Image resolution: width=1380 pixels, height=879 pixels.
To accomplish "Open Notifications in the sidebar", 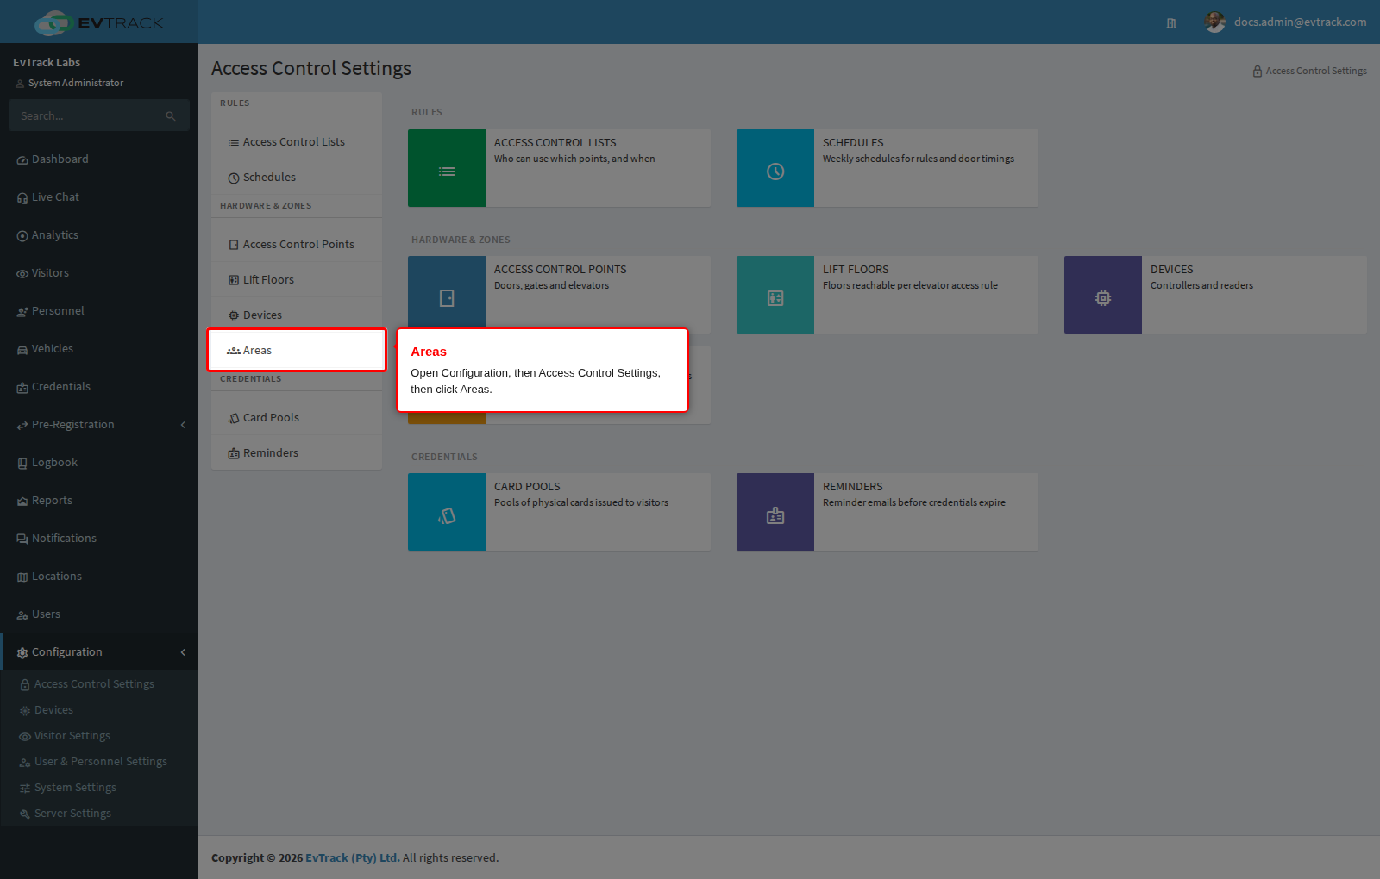I will tap(99, 539).
